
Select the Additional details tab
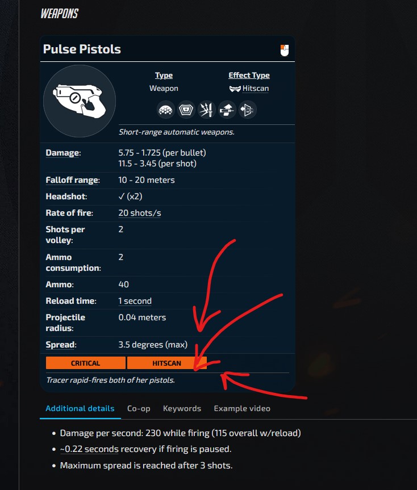[x=80, y=409]
